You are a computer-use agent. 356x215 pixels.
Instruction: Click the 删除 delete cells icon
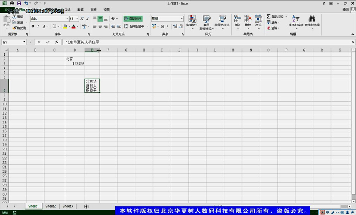coord(248,19)
